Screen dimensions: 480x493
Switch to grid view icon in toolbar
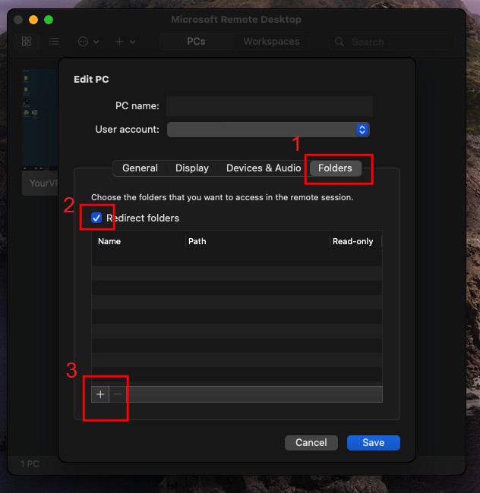(27, 41)
